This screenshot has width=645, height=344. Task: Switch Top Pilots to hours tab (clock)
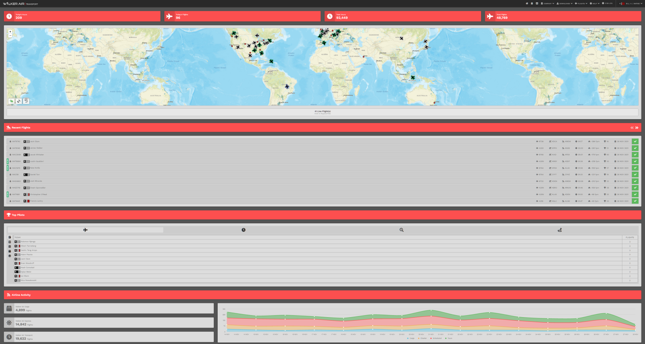pyautogui.click(x=243, y=230)
